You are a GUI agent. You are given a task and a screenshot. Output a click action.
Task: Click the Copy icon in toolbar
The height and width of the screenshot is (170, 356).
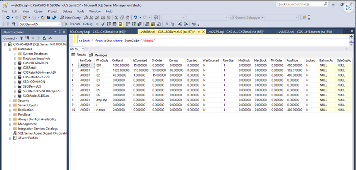[122, 17]
